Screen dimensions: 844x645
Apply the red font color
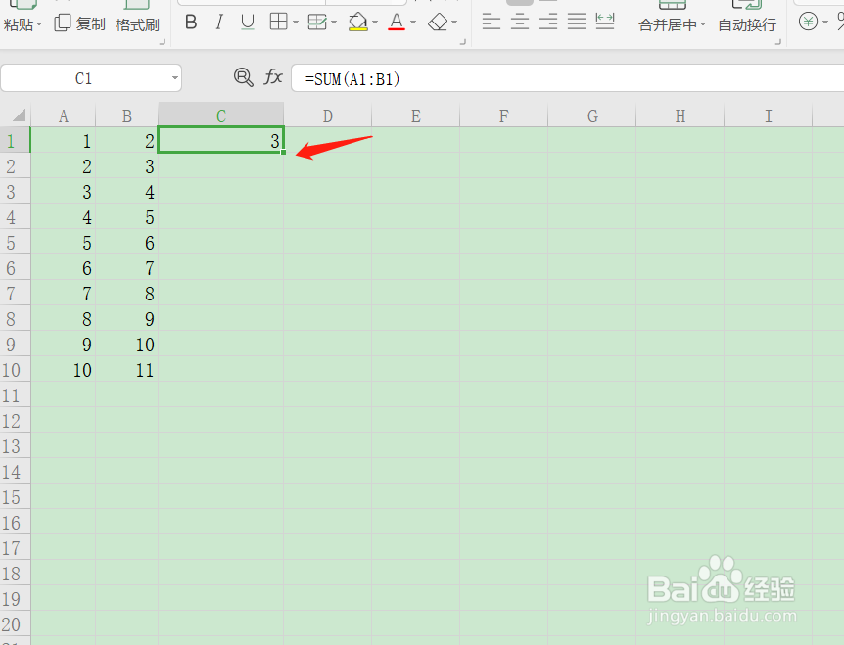click(x=397, y=23)
